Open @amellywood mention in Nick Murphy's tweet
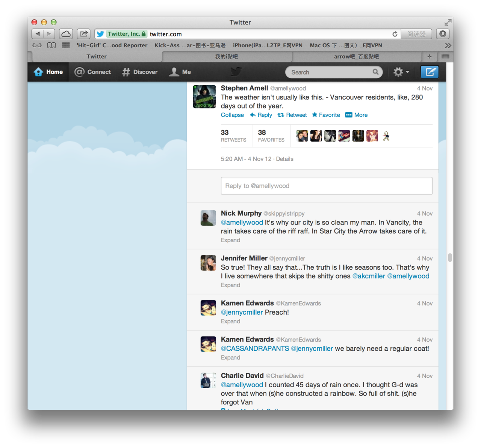Viewport: 481px width, 448px height. pyautogui.click(x=242, y=222)
